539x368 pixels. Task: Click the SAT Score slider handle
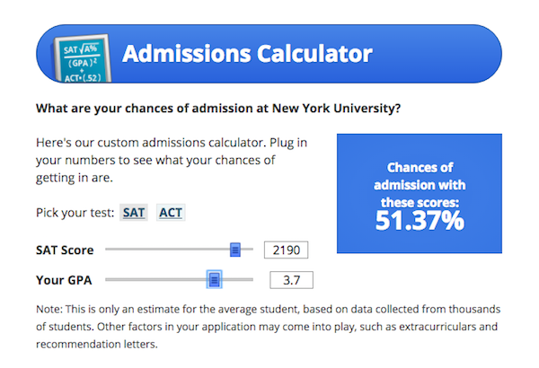[x=235, y=250]
